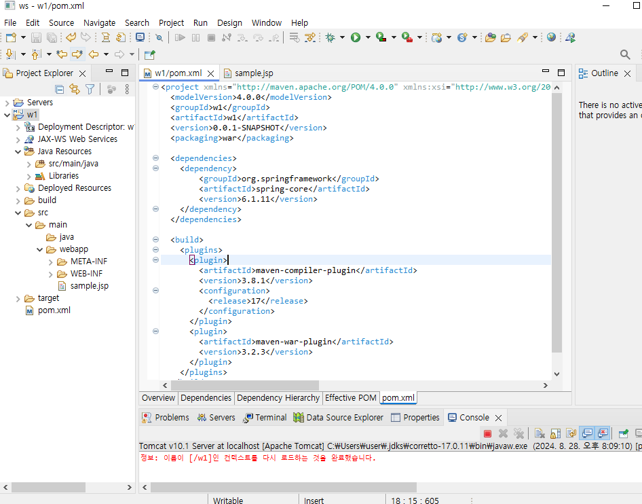Toggle show console on standard output change
The width and height of the screenshot is (642, 504).
coord(587,433)
